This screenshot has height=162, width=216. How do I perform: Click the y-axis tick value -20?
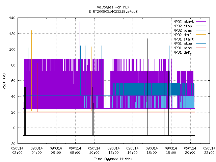click(12, 144)
